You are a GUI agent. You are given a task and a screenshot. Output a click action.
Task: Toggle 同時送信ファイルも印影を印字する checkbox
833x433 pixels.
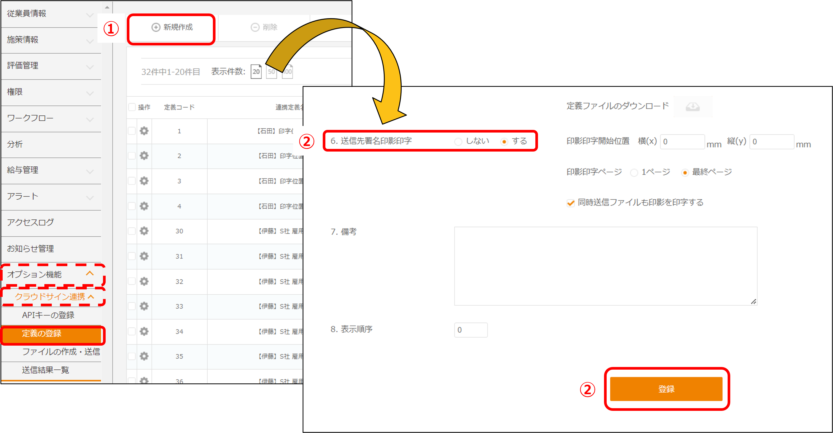(570, 203)
